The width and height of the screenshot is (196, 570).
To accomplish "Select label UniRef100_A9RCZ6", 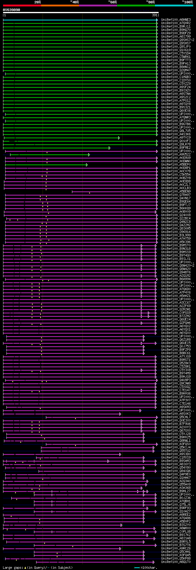I will [x=176, y=549].
